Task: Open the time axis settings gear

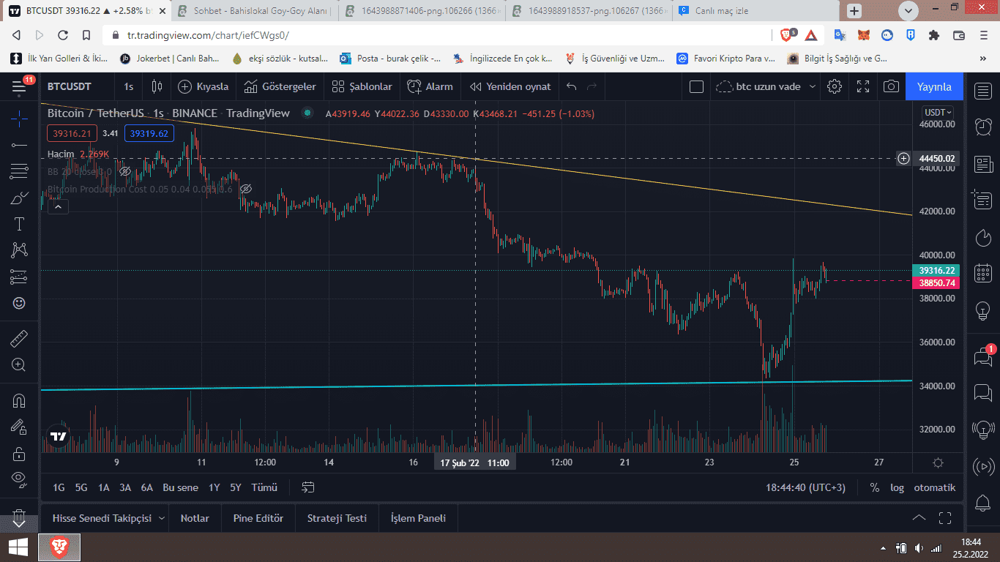Action: tap(938, 462)
